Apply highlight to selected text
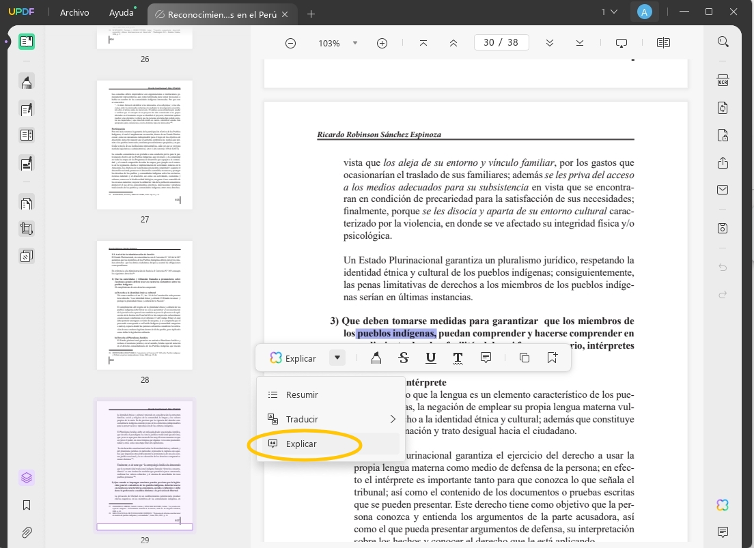 pyautogui.click(x=376, y=358)
